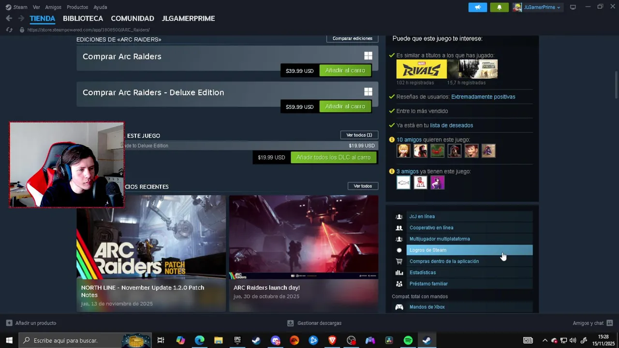Click the Marvel Rivals similar game thumbnail
Image resolution: width=619 pixels, height=348 pixels.
422,69
